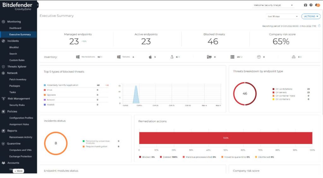Open Custom Rules menu item
323x178 pixels.
coord(17,60)
